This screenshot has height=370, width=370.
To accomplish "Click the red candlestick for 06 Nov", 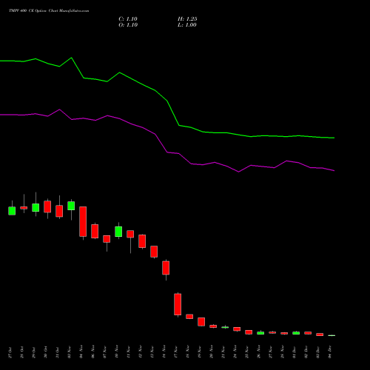I will (95, 231).
